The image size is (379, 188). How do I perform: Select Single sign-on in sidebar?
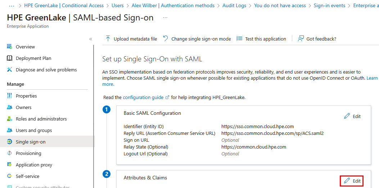31,142
